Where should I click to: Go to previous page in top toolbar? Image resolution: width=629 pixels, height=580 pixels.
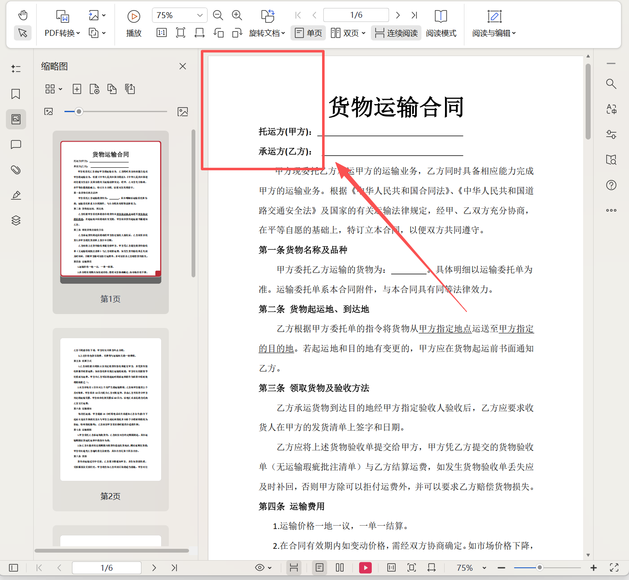[x=314, y=15]
